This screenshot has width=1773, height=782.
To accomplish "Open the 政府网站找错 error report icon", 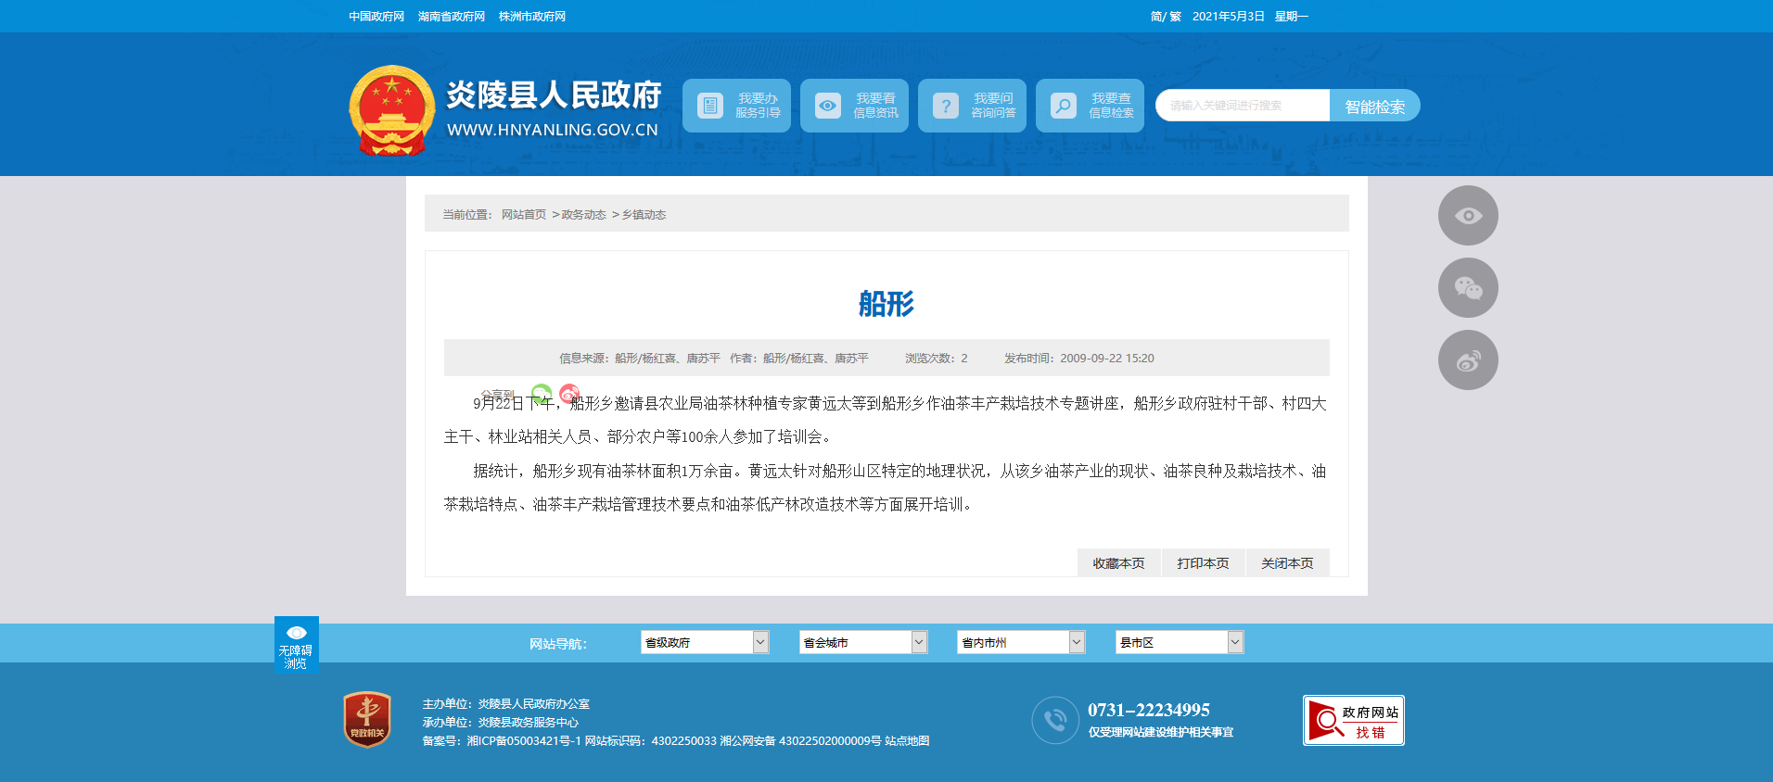I will pyautogui.click(x=1353, y=721).
